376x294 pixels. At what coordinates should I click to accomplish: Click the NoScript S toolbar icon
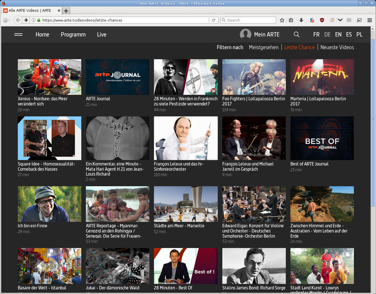click(x=312, y=20)
